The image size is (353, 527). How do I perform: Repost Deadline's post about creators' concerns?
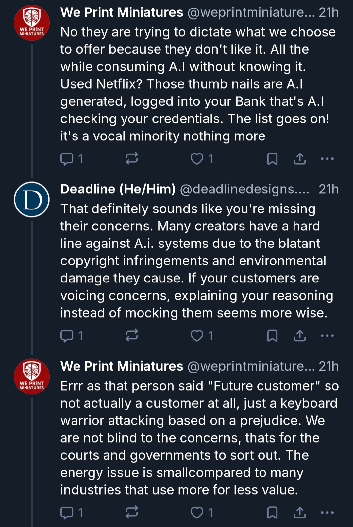132,336
